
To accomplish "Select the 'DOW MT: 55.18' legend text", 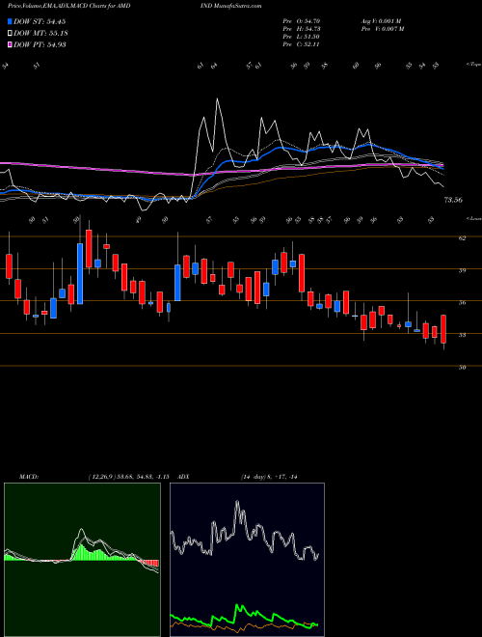I will coord(40,33).
